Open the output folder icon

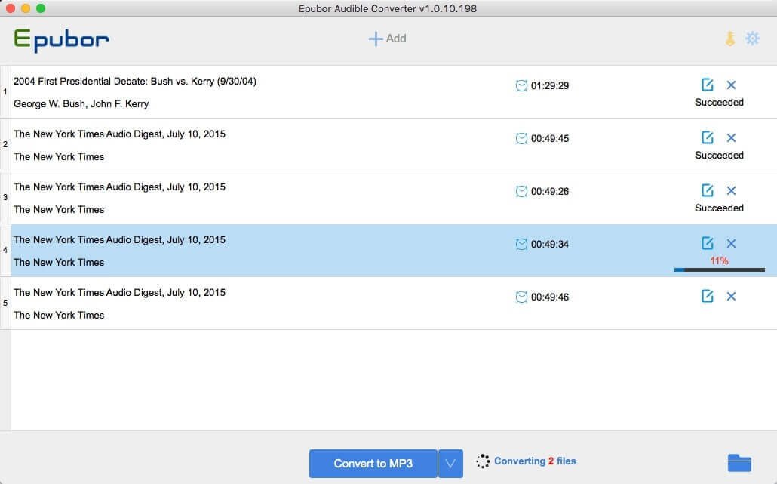(x=739, y=463)
